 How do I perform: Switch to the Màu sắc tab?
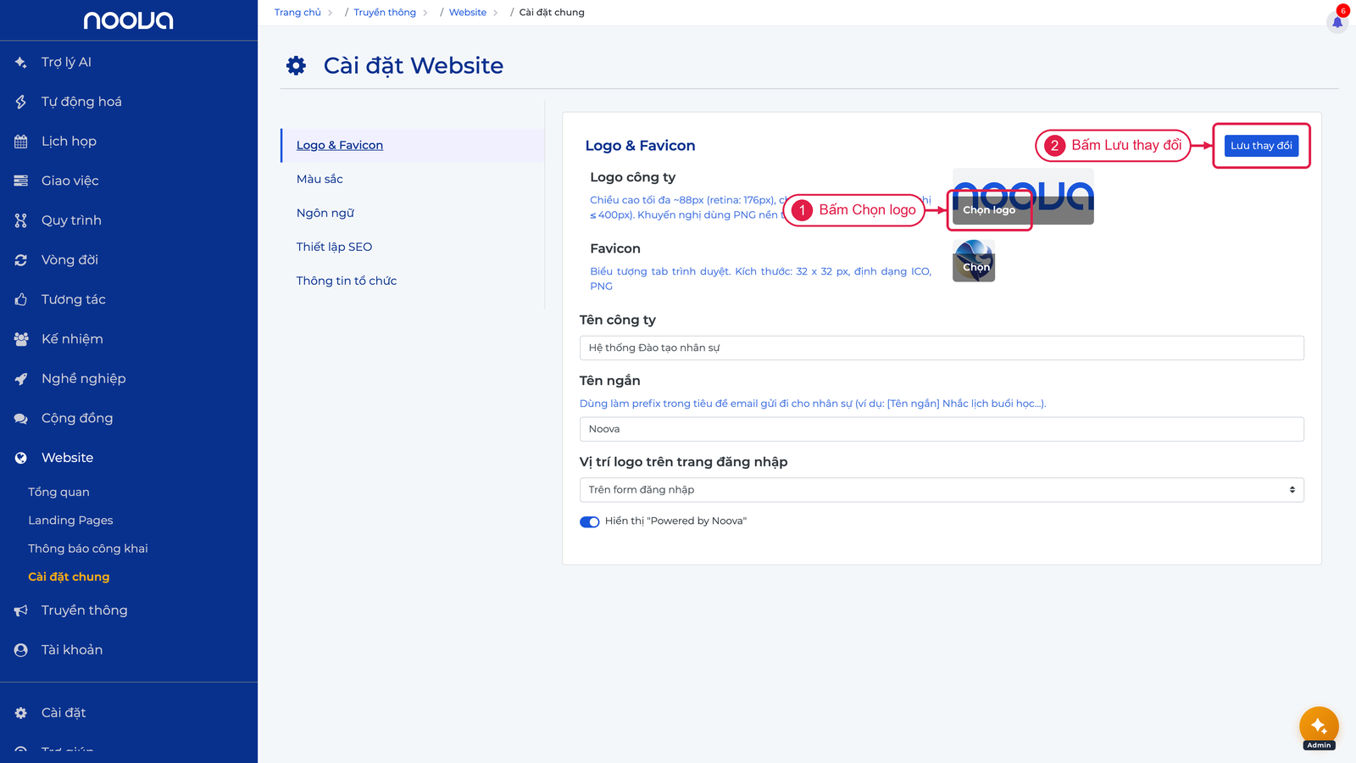point(320,179)
